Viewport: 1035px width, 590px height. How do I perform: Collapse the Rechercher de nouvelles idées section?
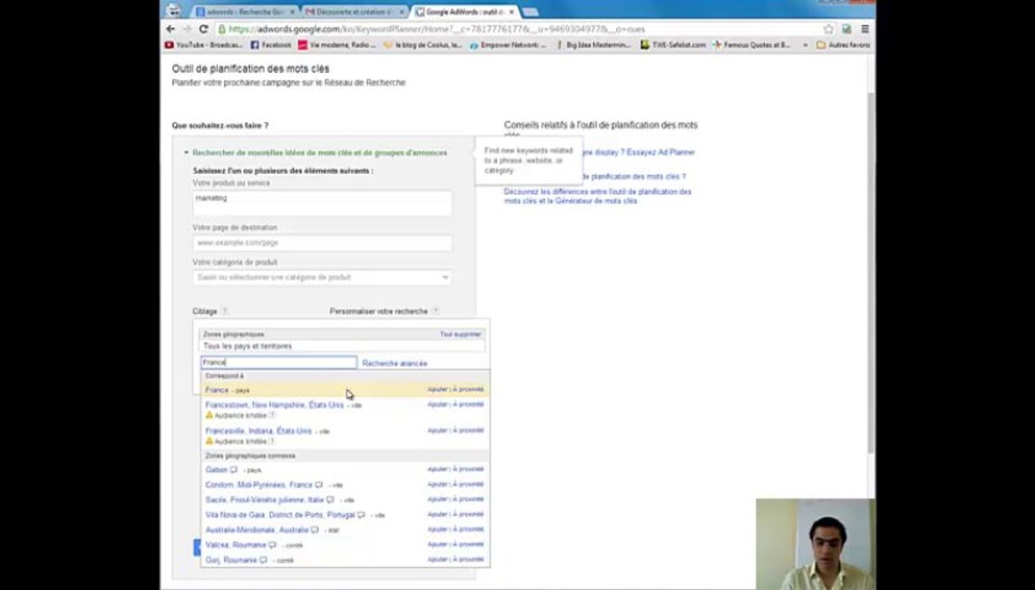tap(315, 152)
